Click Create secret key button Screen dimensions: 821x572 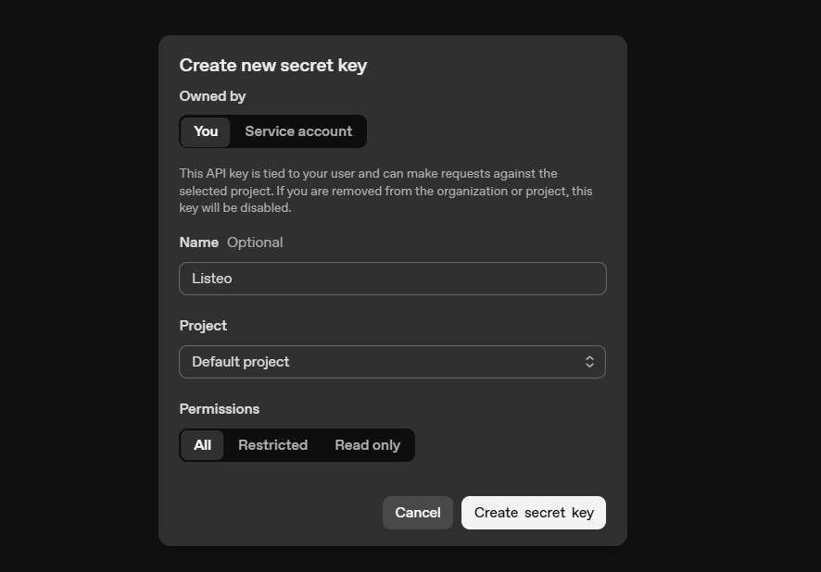pyautogui.click(x=534, y=513)
